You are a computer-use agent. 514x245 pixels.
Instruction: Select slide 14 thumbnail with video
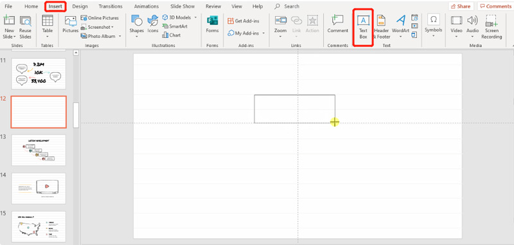coord(39,188)
